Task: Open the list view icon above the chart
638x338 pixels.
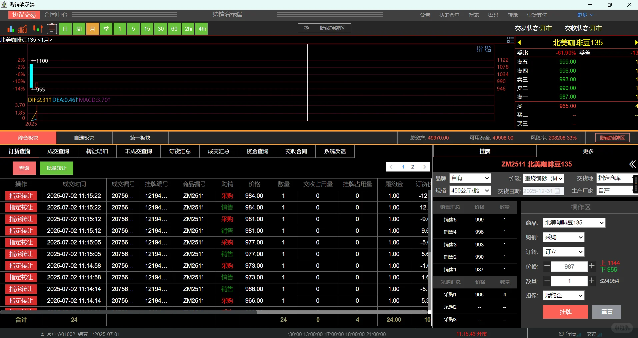Action: (x=510, y=40)
